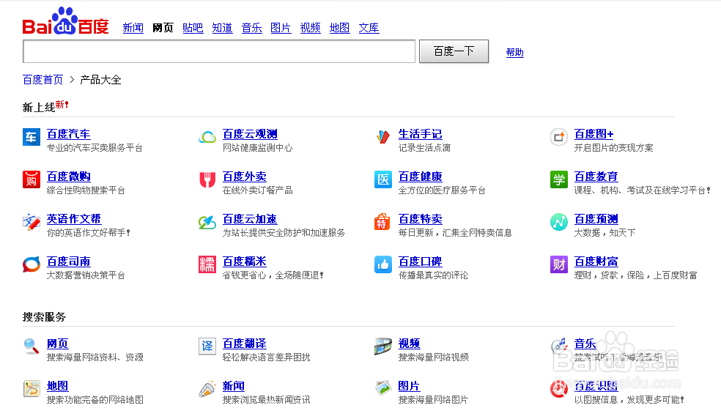
Task: Open the 百度翻译 title link
Action: (244, 344)
